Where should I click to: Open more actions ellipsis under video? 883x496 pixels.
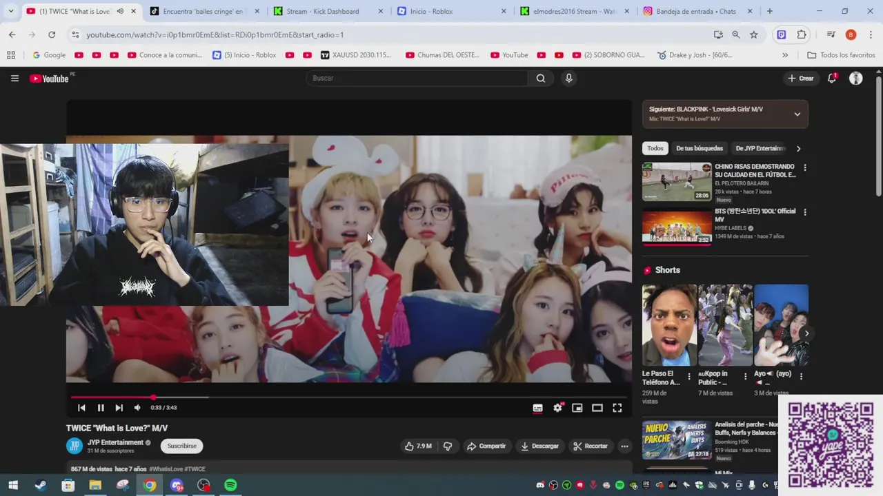pos(624,446)
